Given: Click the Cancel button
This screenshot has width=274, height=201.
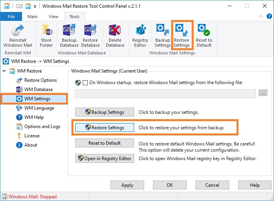Looking at the screenshot, I should click(212, 185).
